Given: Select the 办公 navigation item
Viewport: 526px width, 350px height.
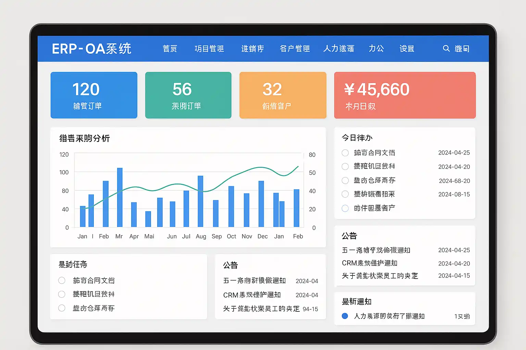Looking at the screenshot, I should coord(376,49).
